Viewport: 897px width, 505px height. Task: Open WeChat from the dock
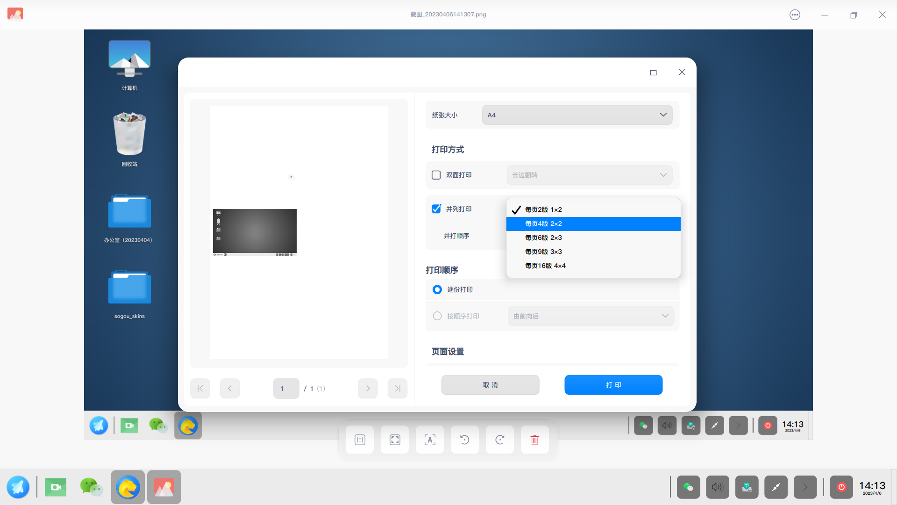[92, 487]
